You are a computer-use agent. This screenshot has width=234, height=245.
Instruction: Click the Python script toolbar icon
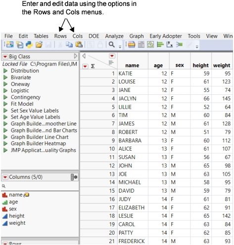(29, 44)
